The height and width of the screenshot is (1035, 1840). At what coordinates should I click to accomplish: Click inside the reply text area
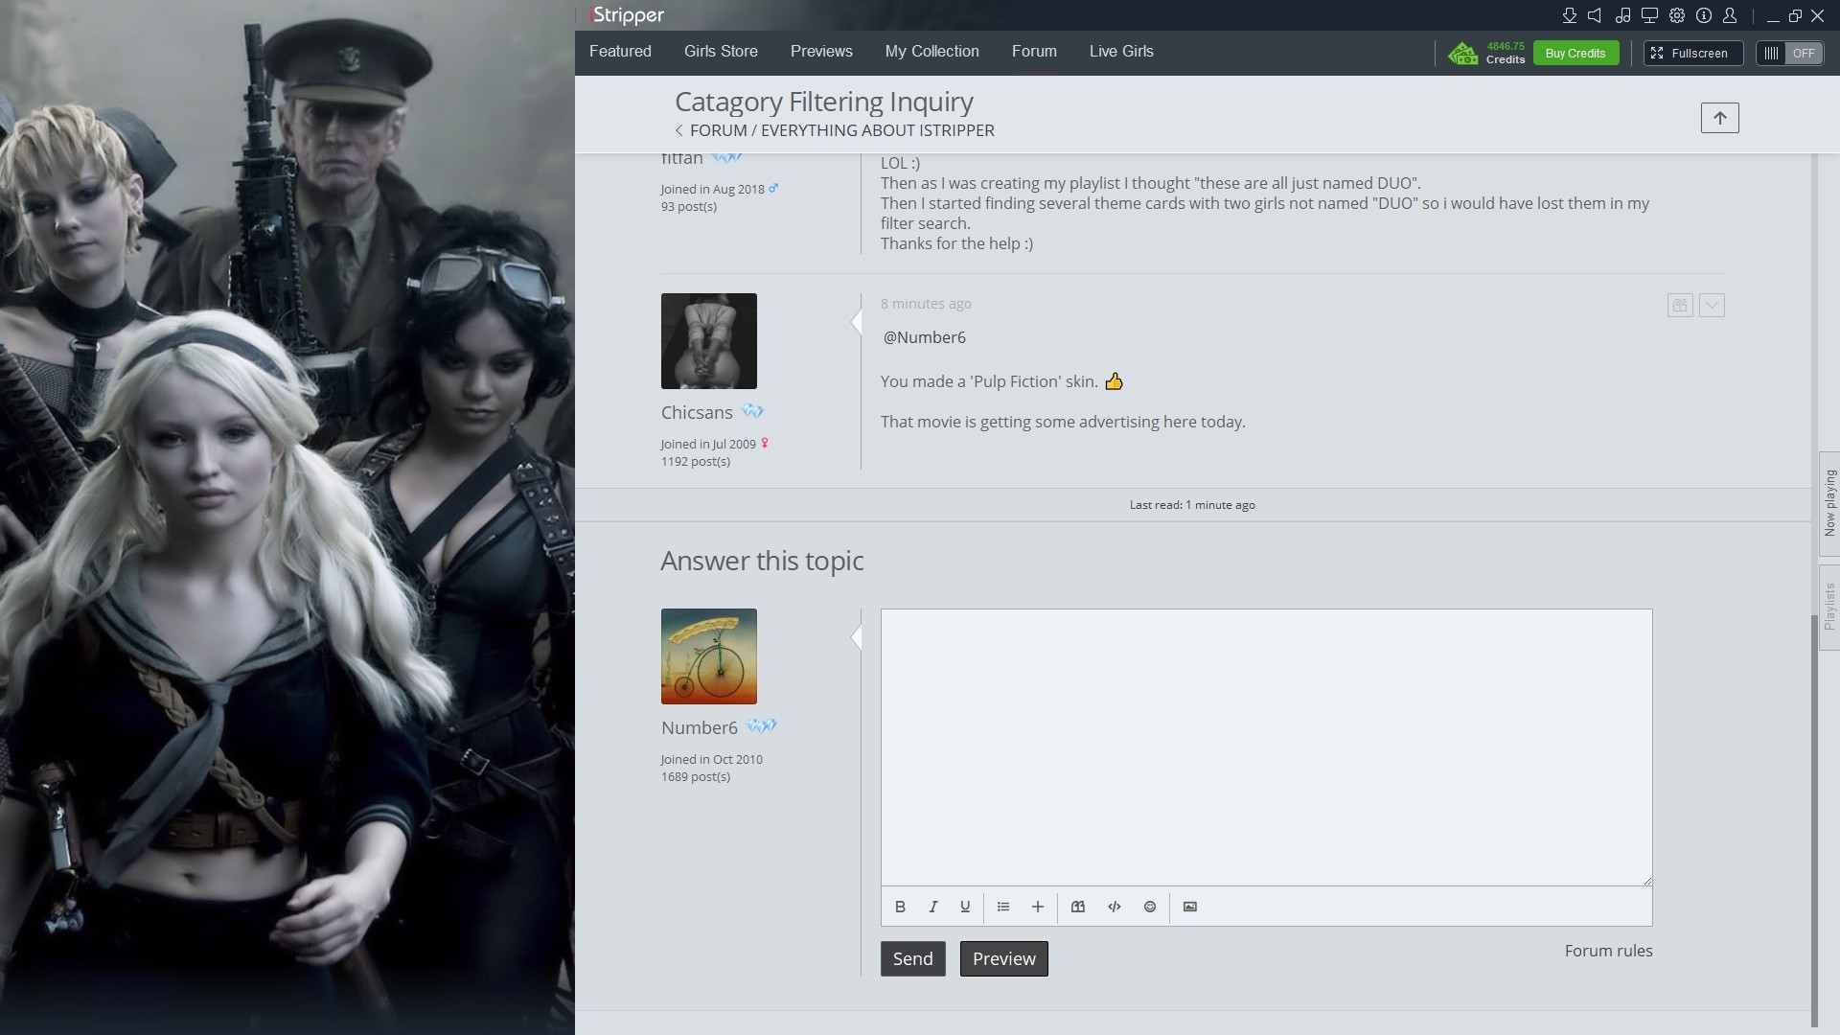coord(1265,747)
